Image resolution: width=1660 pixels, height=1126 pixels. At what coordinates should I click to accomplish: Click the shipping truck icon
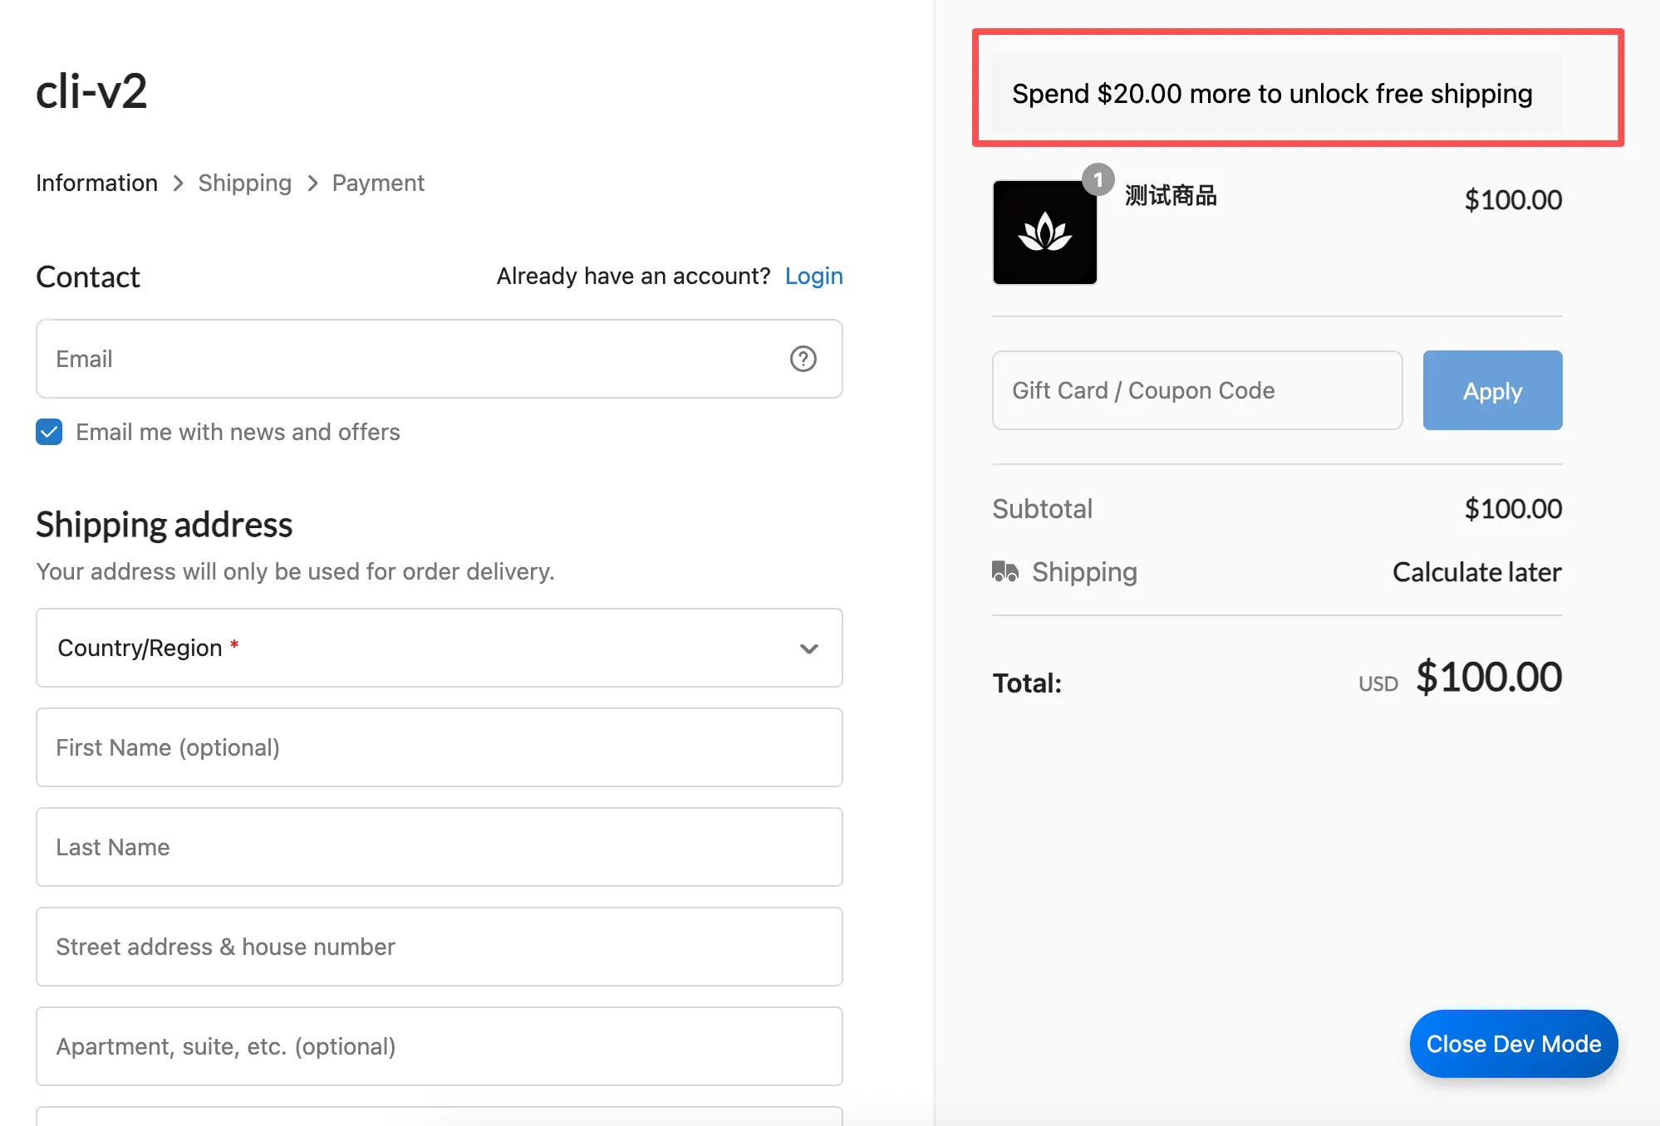click(1005, 571)
